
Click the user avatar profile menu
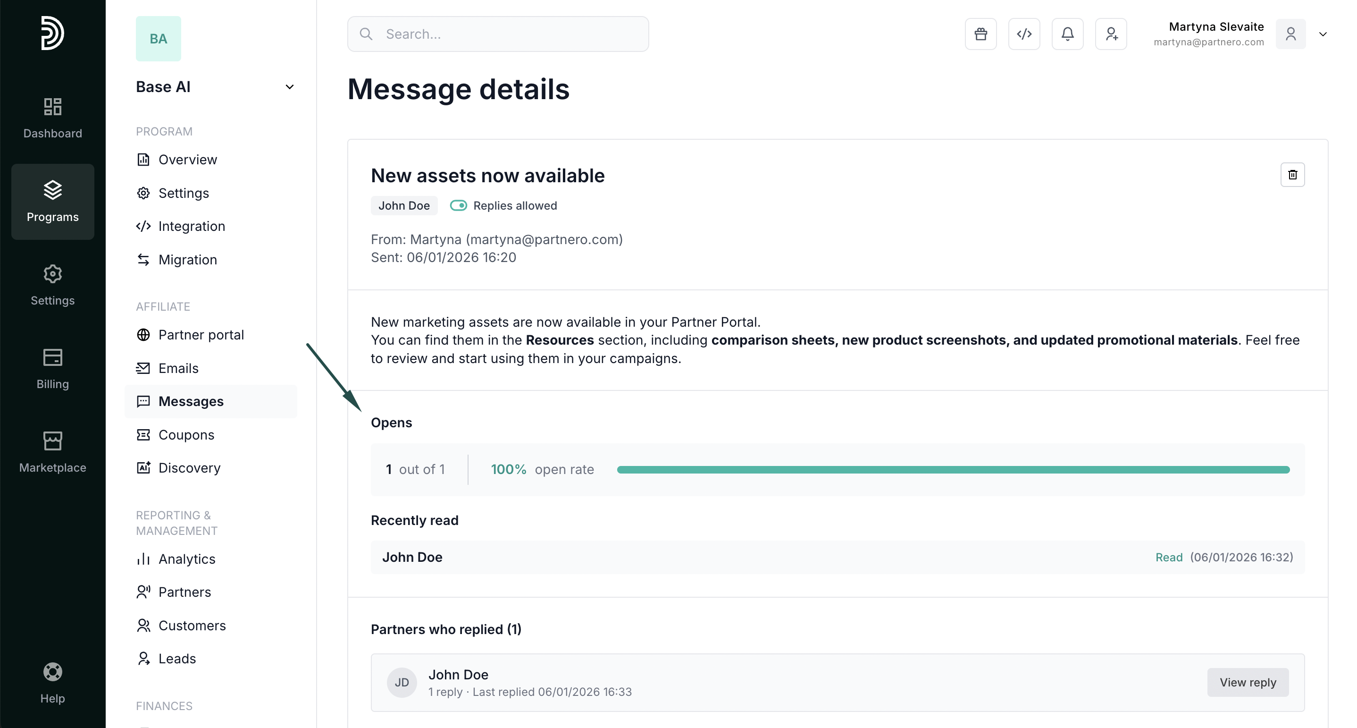tap(1290, 34)
